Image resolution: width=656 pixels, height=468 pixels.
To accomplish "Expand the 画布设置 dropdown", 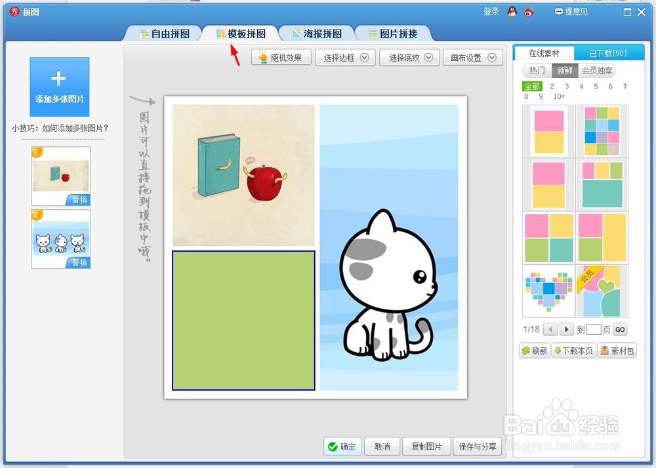I will click(x=473, y=58).
